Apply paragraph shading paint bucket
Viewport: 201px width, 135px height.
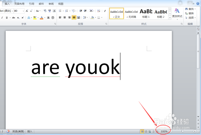pos(92,17)
